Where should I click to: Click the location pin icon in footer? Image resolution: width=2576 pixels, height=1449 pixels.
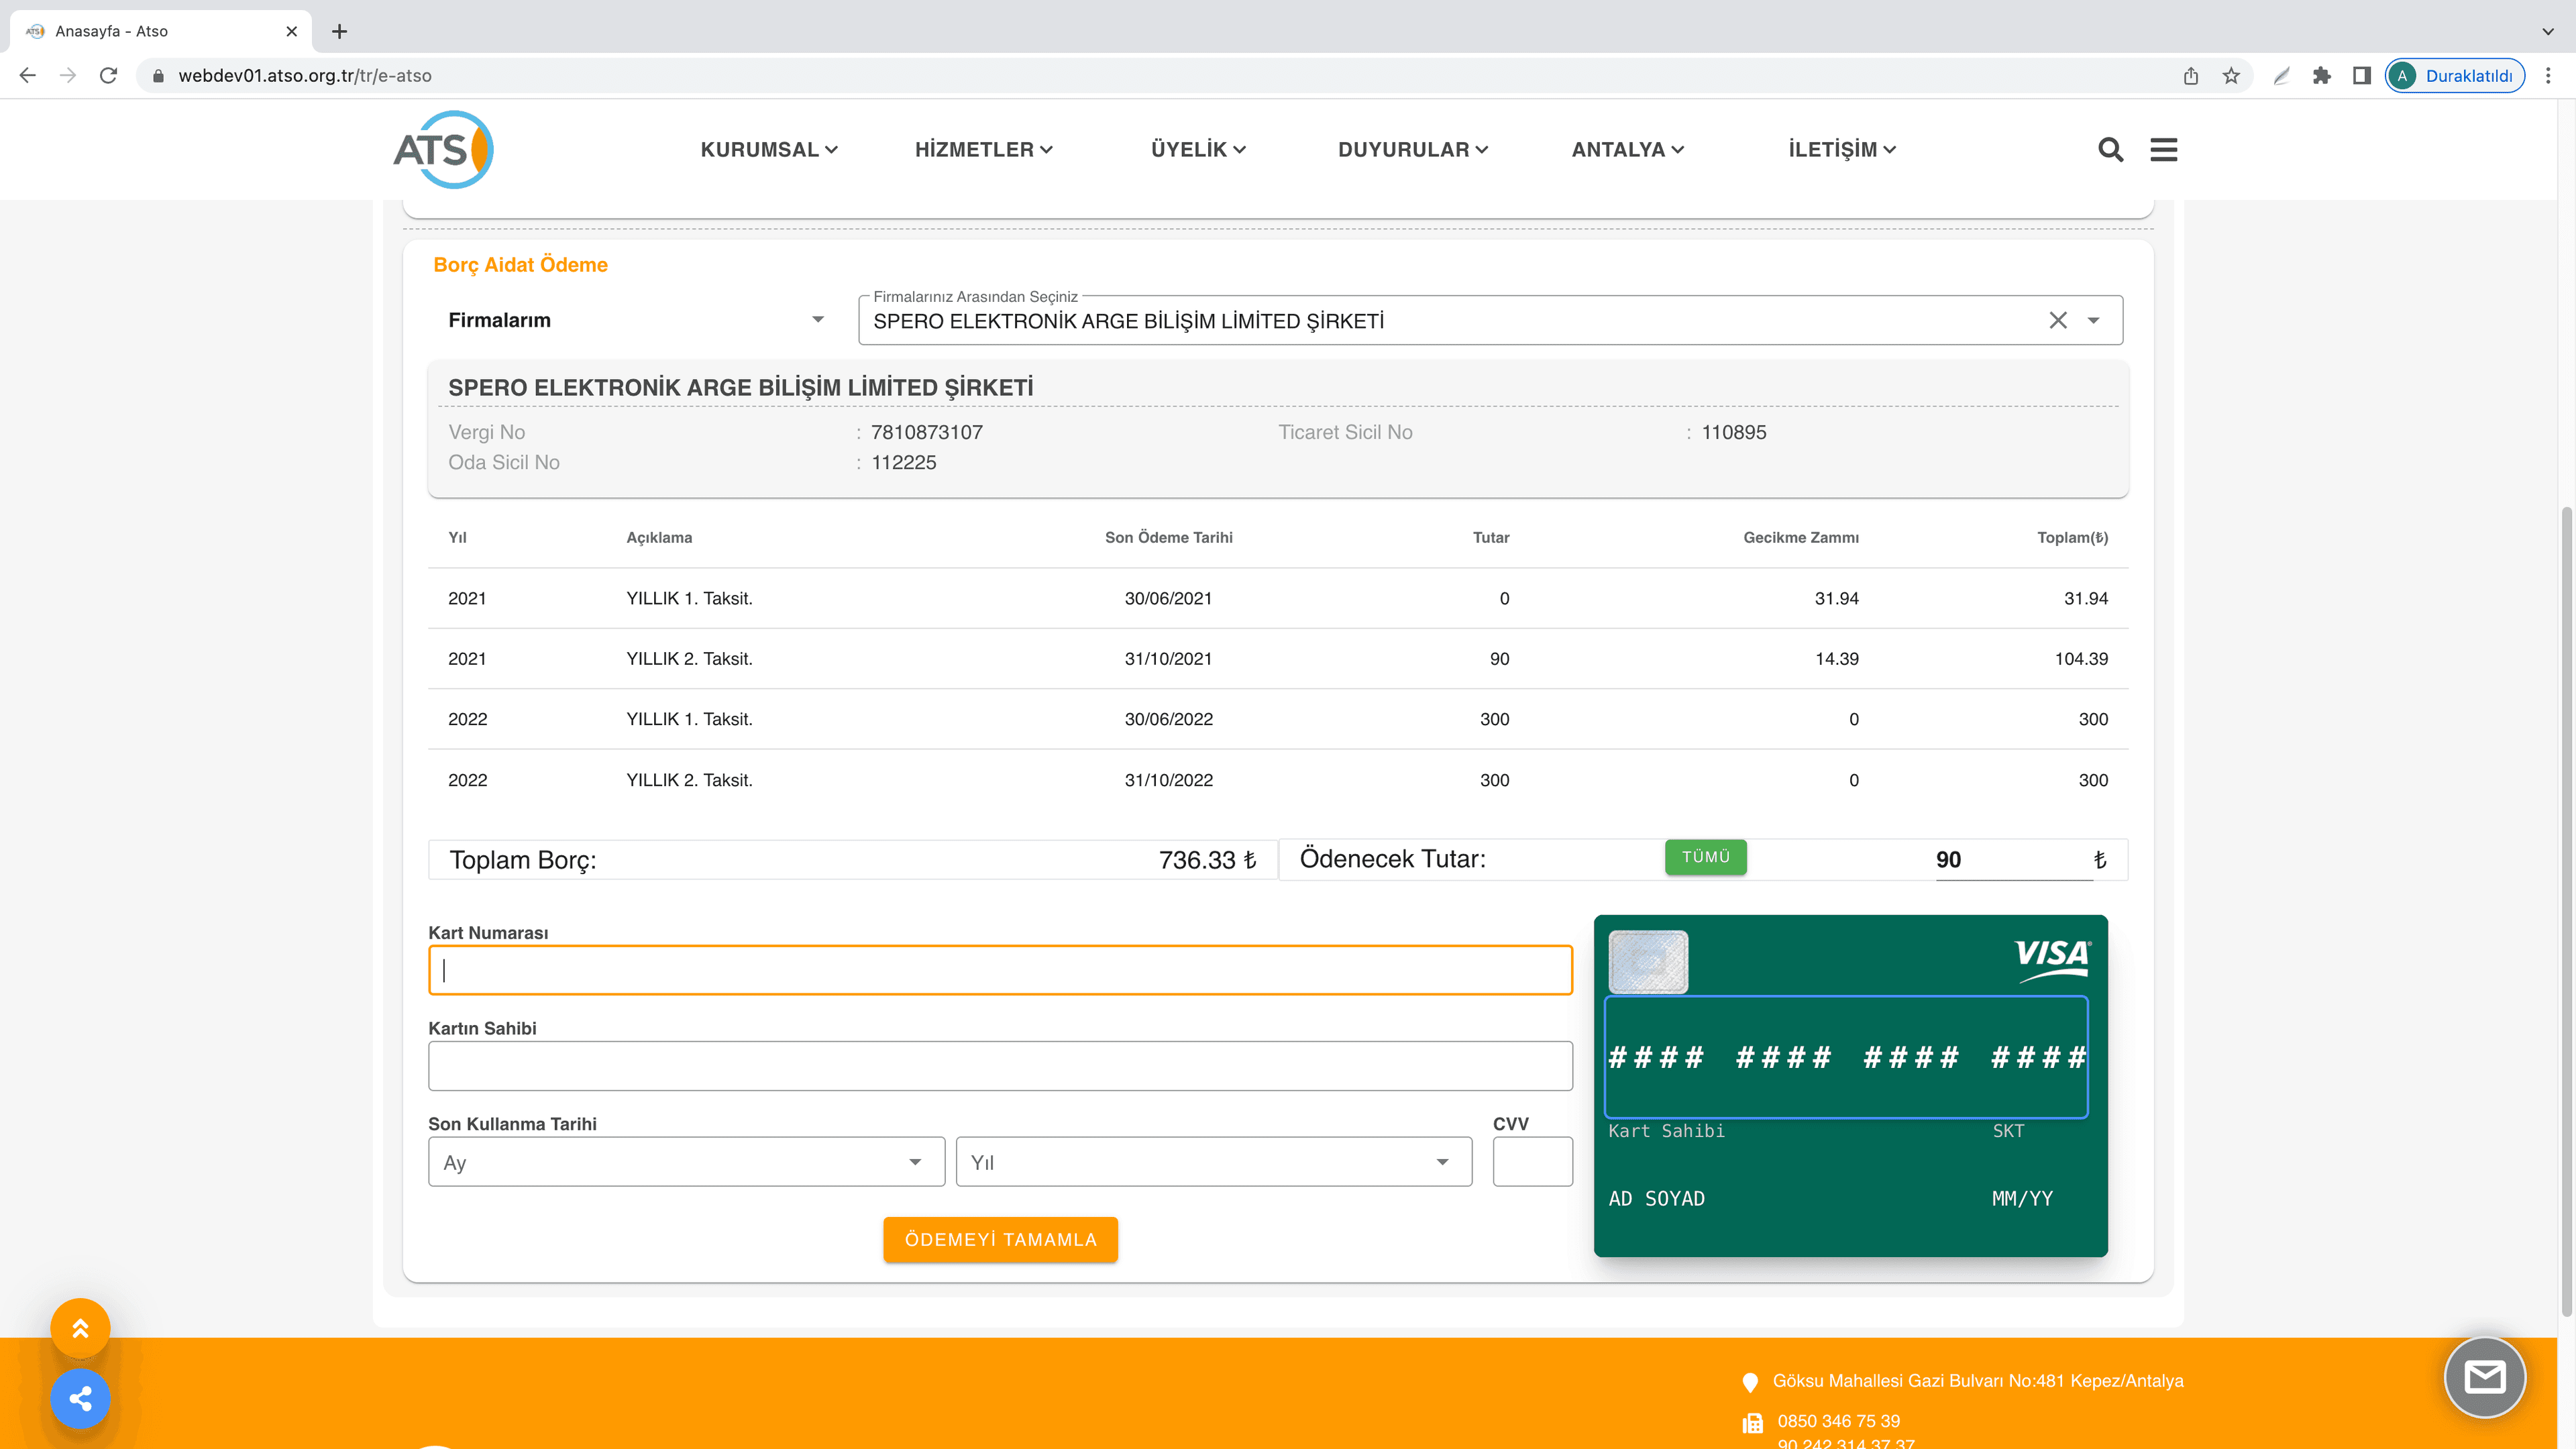tap(1750, 1382)
